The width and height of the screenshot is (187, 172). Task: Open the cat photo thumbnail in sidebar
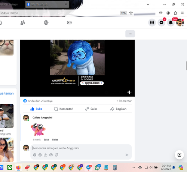(x=7, y=48)
